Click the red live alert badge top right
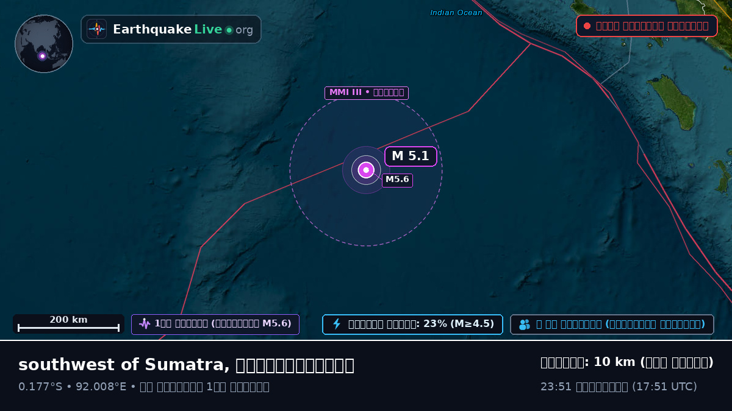 click(647, 26)
